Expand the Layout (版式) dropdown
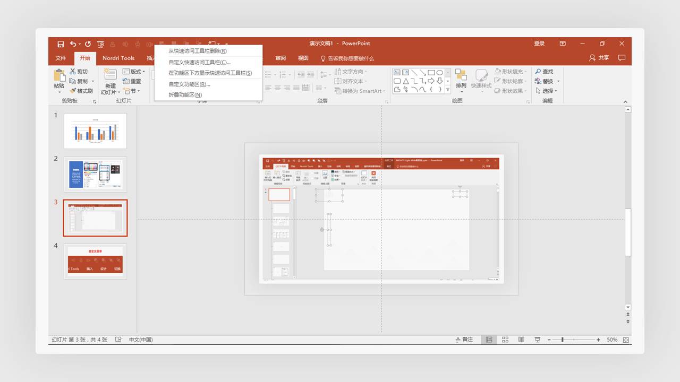The height and width of the screenshot is (382, 680). 134,72
